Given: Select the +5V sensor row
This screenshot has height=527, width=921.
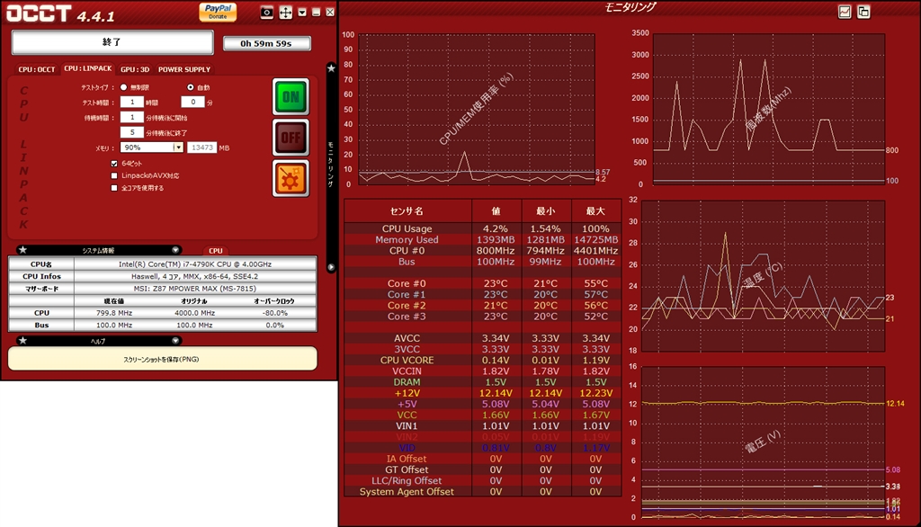Looking at the screenshot, I should 482,404.
